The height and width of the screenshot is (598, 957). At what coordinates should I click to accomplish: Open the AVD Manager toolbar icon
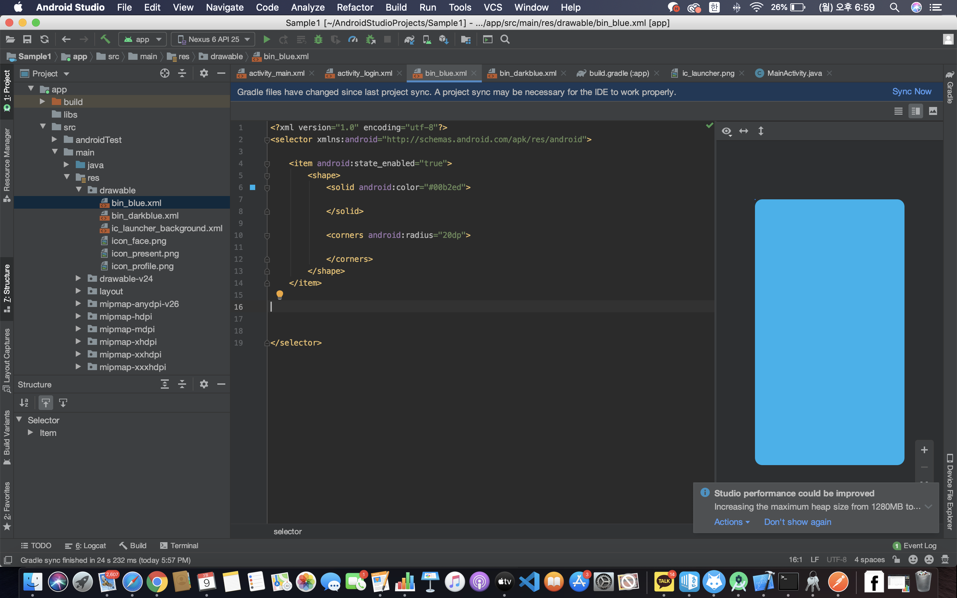click(427, 39)
